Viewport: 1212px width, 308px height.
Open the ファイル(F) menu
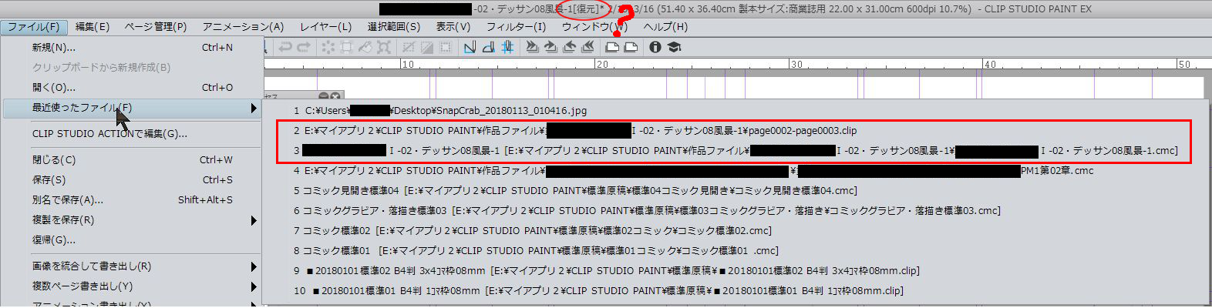[34, 26]
